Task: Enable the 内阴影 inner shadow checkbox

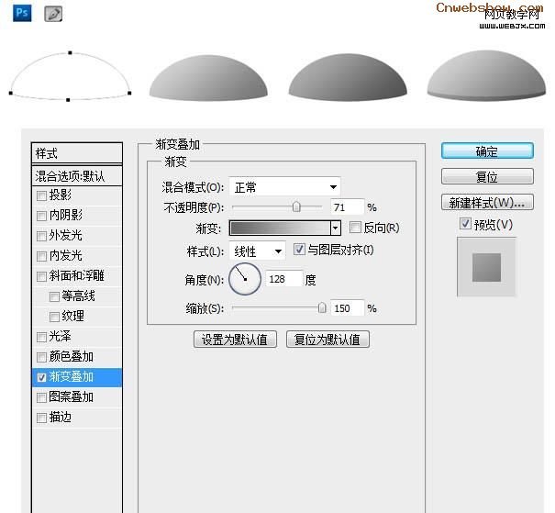Action: click(x=41, y=216)
